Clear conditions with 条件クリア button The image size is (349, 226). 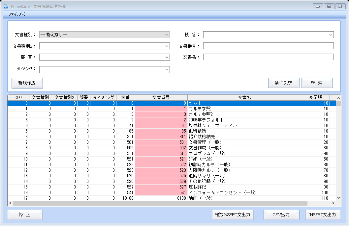284,83
